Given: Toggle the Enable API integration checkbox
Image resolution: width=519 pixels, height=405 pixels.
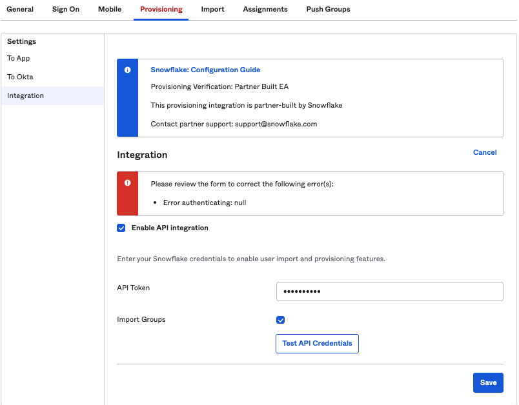Looking at the screenshot, I should (121, 228).
